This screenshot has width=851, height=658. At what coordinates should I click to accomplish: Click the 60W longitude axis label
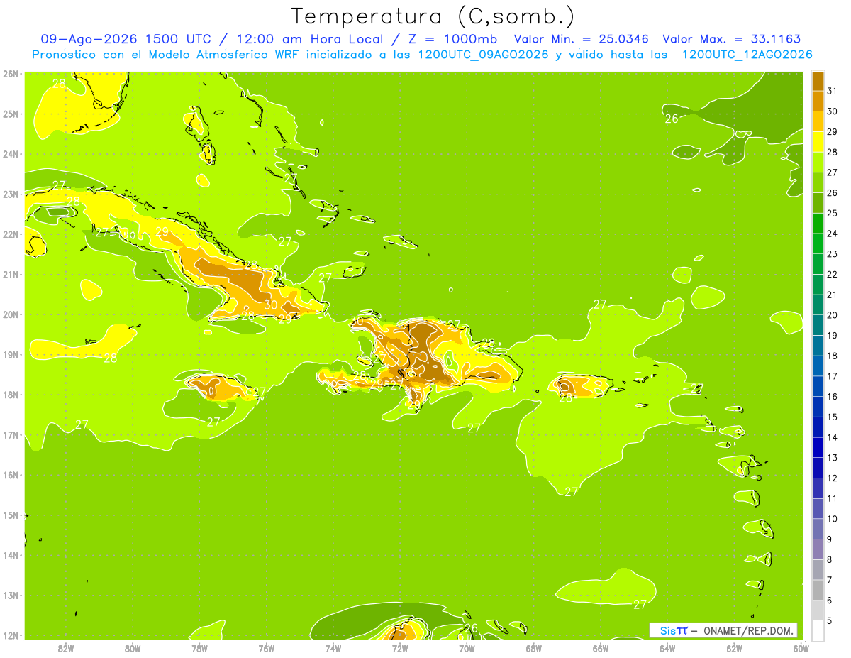pyautogui.click(x=801, y=648)
